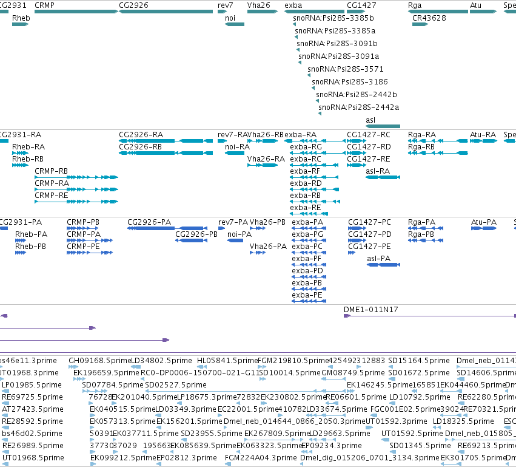
Task: Select the SD15164.5prime EST label
Action: (419, 361)
